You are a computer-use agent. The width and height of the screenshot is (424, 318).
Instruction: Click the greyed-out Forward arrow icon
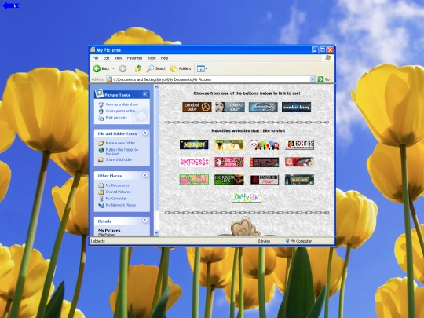coord(122,68)
